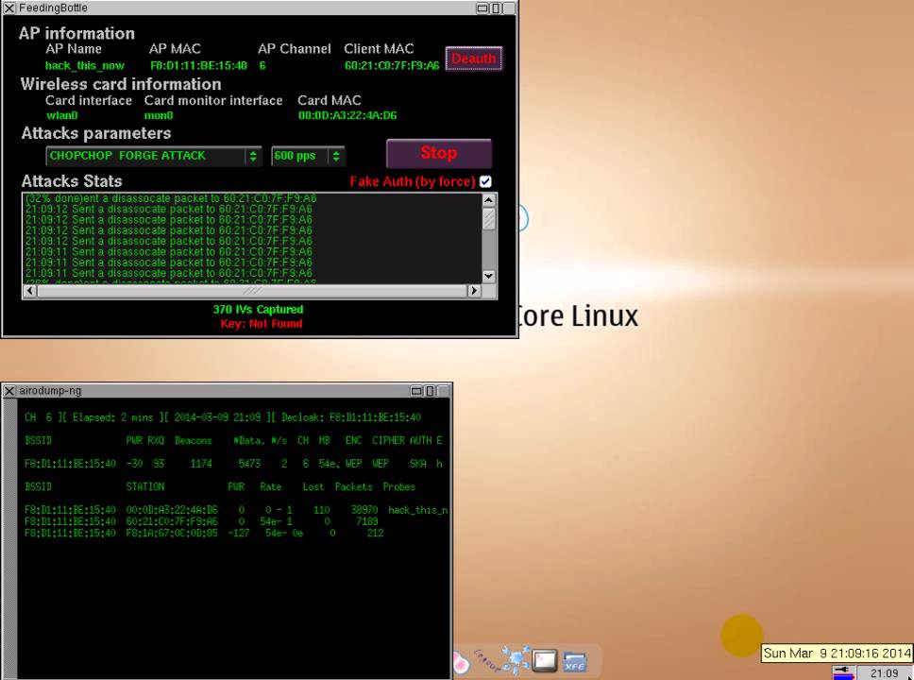
Task: Close the FeedingBottle window with X icon
Action: coord(9,8)
